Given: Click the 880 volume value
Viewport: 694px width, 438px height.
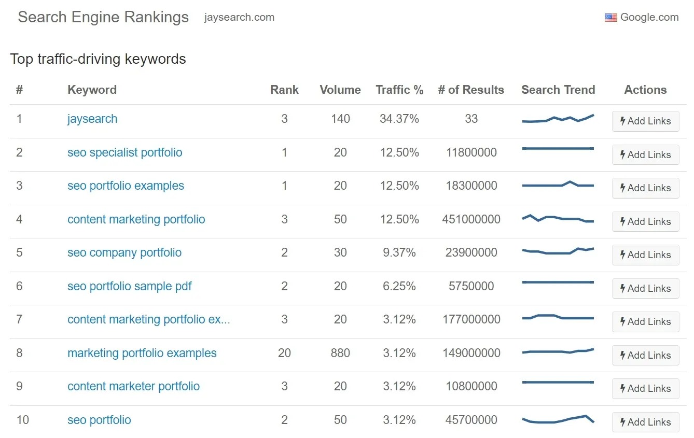Looking at the screenshot, I should click(x=340, y=353).
